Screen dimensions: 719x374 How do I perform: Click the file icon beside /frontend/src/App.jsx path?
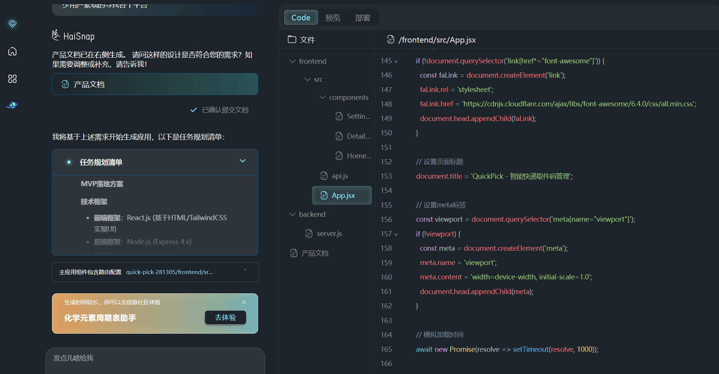point(391,39)
